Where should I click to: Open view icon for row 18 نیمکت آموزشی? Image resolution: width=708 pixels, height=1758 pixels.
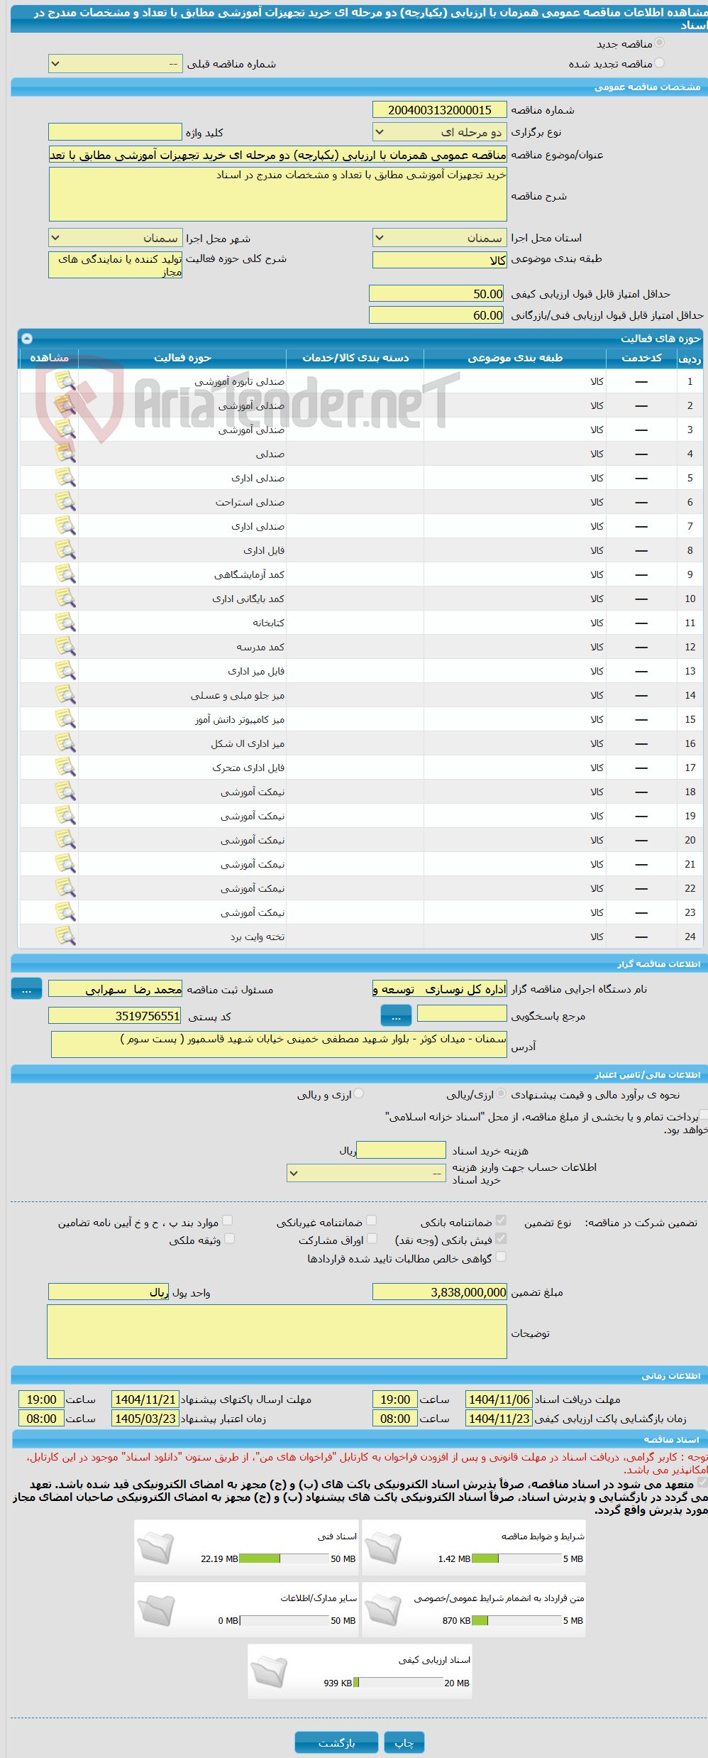tap(65, 792)
